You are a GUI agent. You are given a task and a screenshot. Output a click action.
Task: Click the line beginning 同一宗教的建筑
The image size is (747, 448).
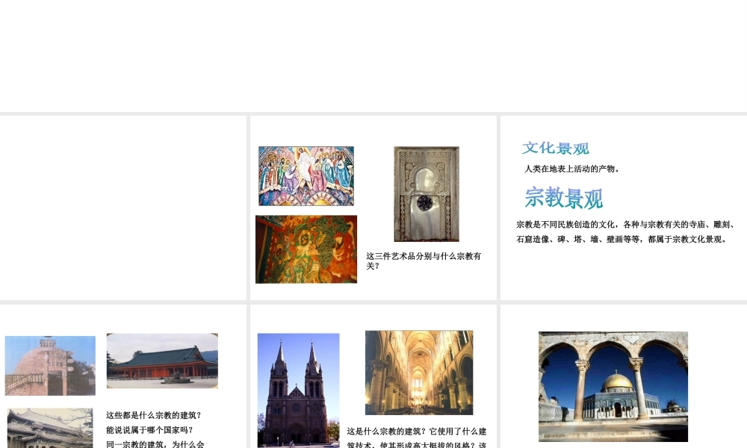click(155, 444)
